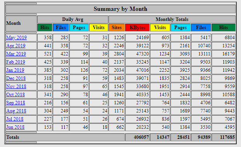Open the Apr 2019 link

pyautogui.click(x=16, y=46)
